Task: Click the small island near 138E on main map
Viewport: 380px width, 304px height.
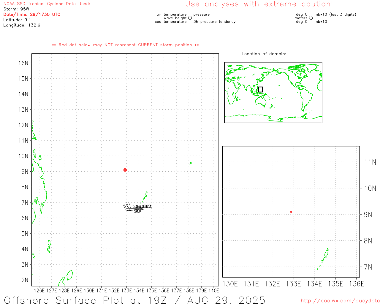Action: (x=191, y=163)
